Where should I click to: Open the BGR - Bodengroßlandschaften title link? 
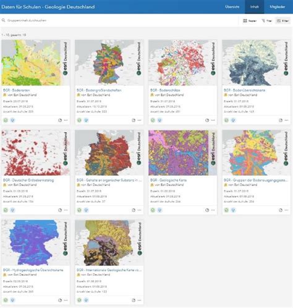point(99,90)
